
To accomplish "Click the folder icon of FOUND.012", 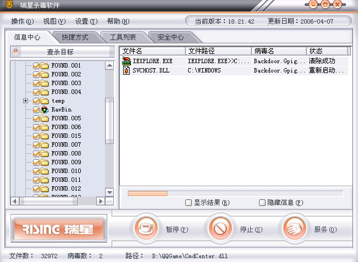I will (45, 189).
